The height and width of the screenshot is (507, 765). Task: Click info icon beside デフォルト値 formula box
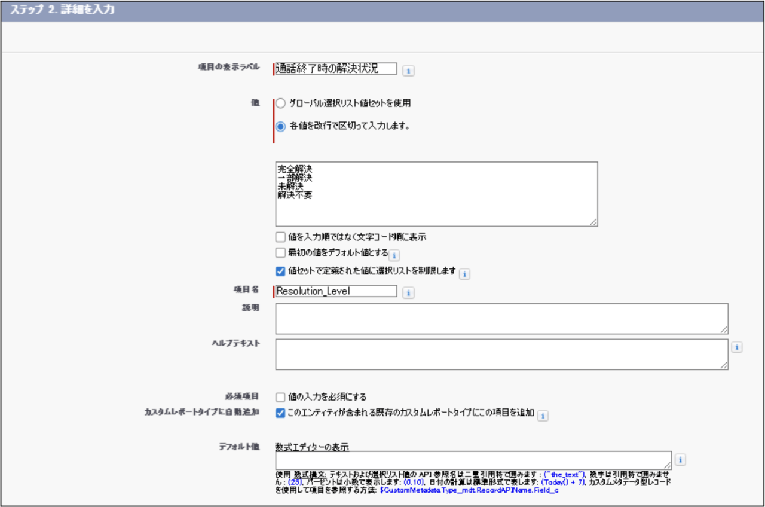pyautogui.click(x=680, y=460)
